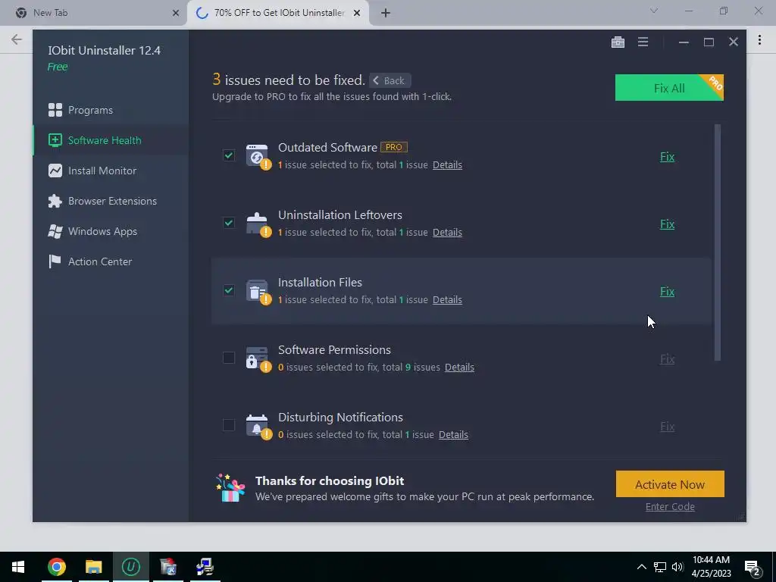Uncheck the Uninstallation Leftovers checkbox
Viewport: 776px width, 582px height.
click(x=229, y=223)
